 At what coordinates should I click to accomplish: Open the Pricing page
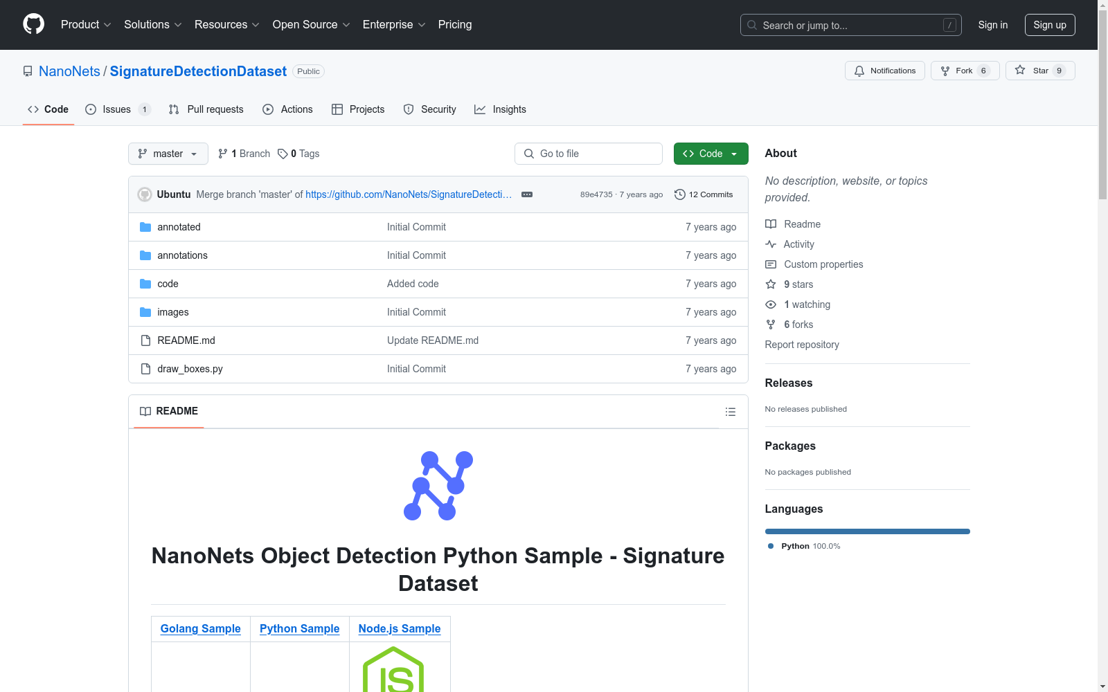tap(455, 25)
